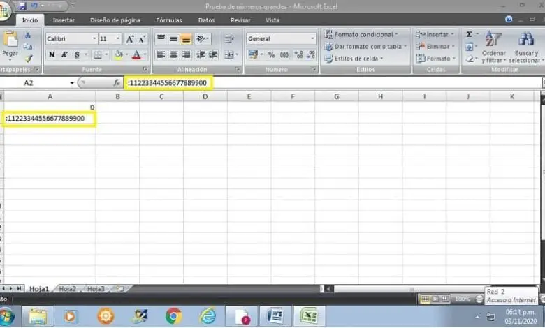Click the Format Painter brush icon
The width and height of the screenshot is (545, 328).
[x=28, y=59]
